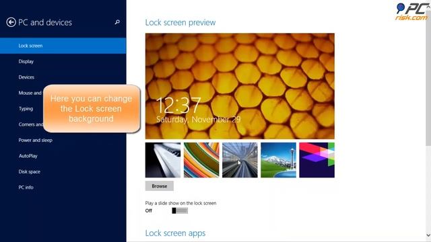Go back using the arrow beside PC and devices
Viewport: 431px width, 242px height.
[x=11, y=22]
